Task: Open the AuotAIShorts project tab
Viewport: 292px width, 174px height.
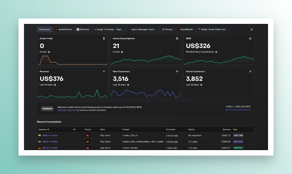Action: tap(64, 29)
